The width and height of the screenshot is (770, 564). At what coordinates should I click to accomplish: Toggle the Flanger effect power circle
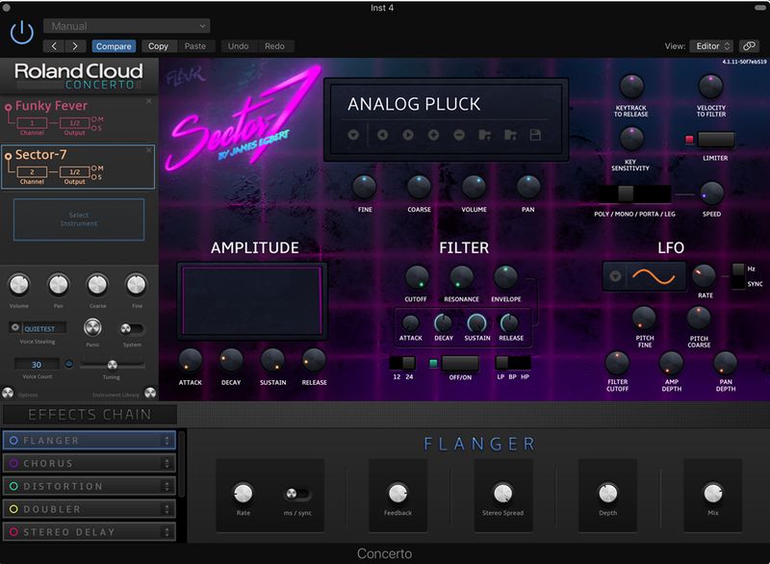pyautogui.click(x=13, y=440)
